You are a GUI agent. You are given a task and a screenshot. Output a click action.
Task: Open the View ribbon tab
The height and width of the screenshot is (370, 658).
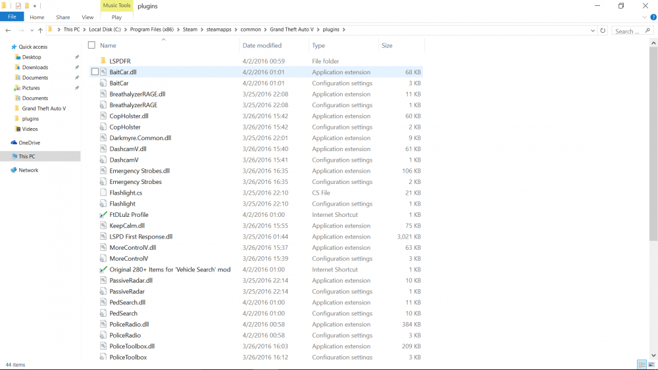[88, 17]
